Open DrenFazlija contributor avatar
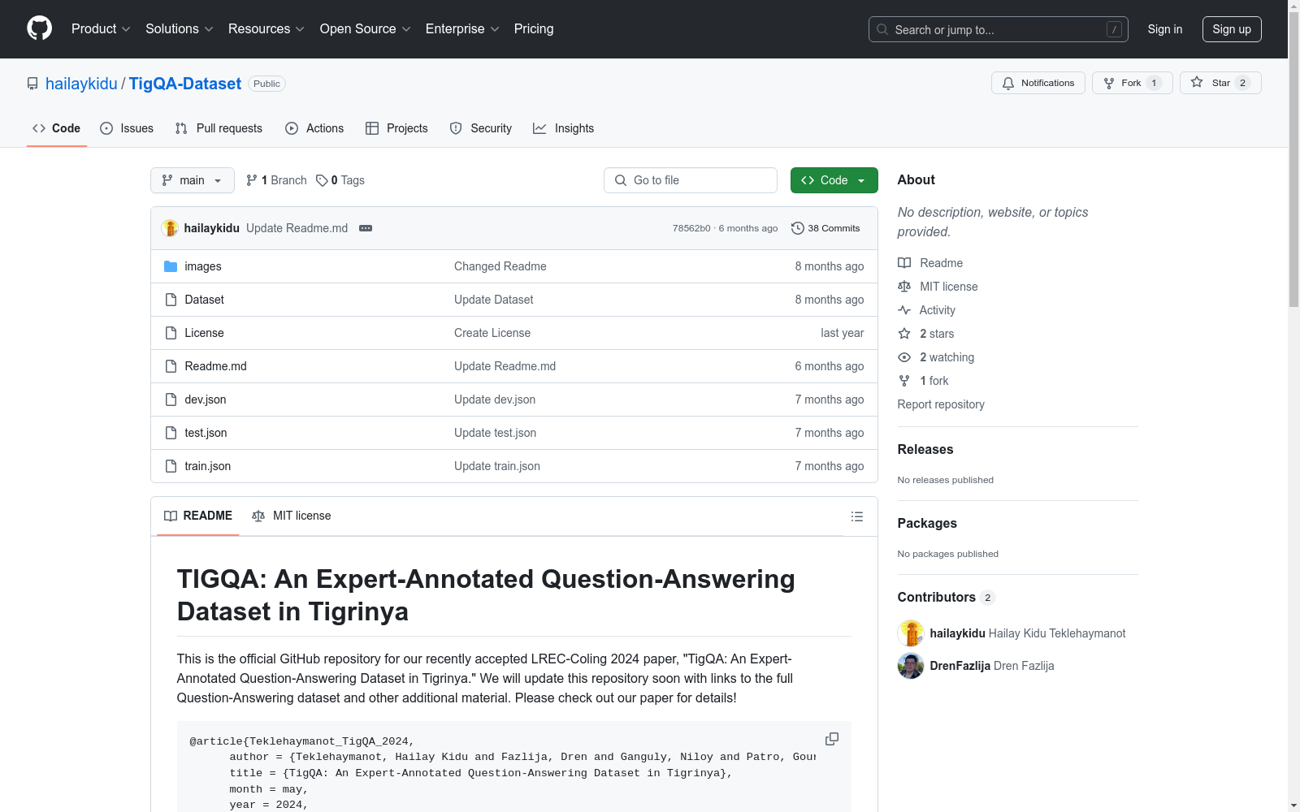Viewport: 1300px width, 812px height. [911, 666]
